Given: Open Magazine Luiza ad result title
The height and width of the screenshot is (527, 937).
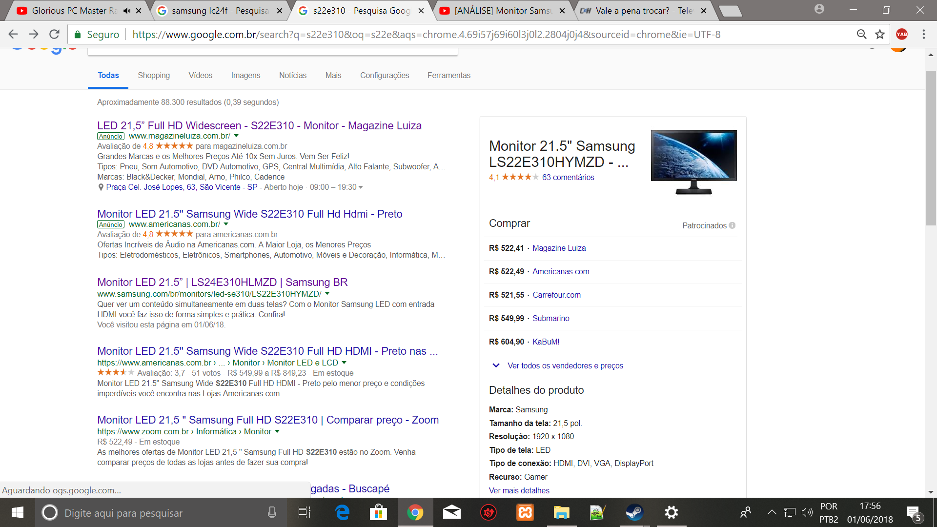Looking at the screenshot, I should click(259, 125).
